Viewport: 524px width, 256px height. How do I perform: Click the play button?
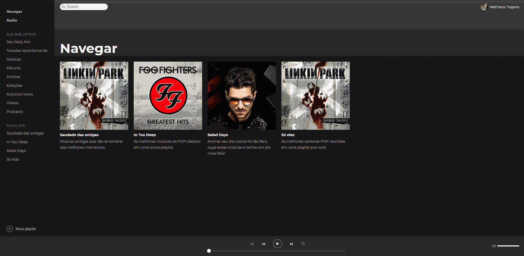(277, 244)
